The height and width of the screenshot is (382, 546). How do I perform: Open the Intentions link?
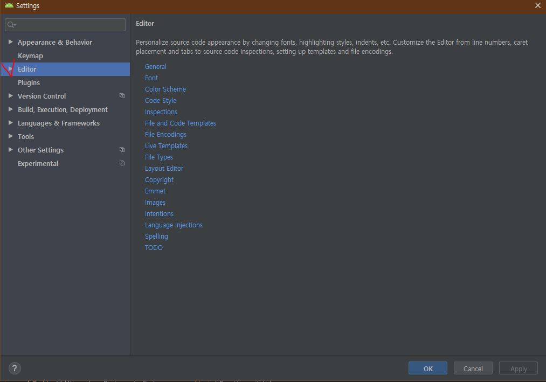tap(159, 214)
